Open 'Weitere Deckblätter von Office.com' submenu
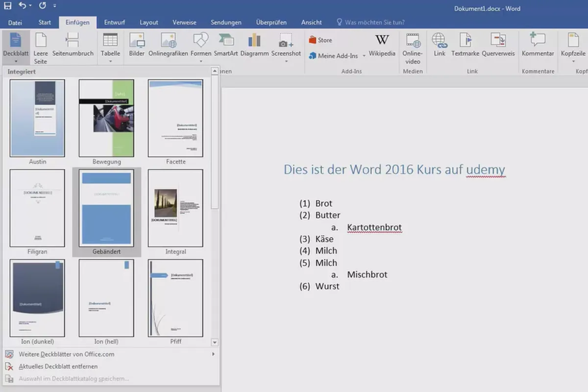This screenshot has width=588, height=392. (110, 354)
